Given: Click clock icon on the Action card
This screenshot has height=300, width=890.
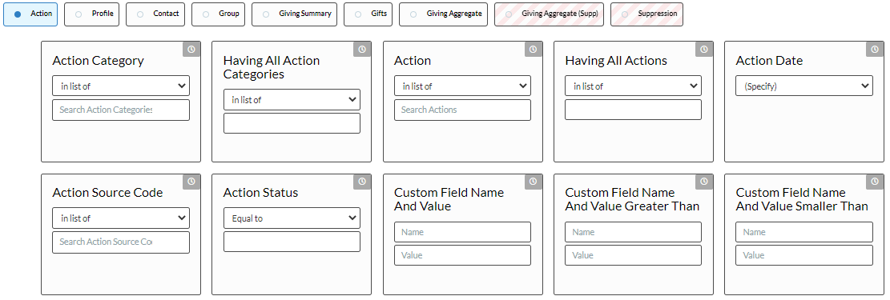Looking at the screenshot, I should click(x=533, y=50).
